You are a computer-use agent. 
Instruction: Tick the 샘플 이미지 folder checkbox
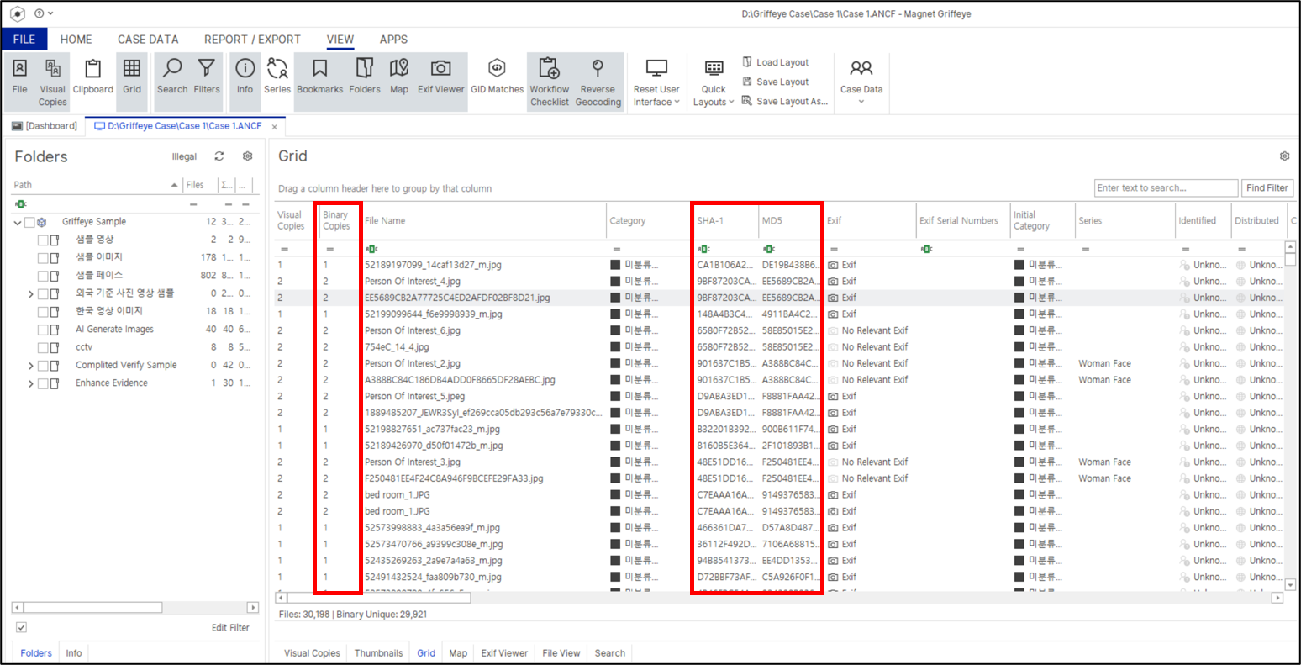(x=43, y=257)
